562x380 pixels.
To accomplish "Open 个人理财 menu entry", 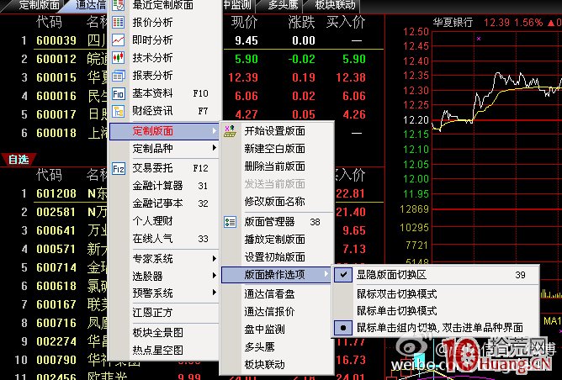I will pyautogui.click(x=152, y=220).
